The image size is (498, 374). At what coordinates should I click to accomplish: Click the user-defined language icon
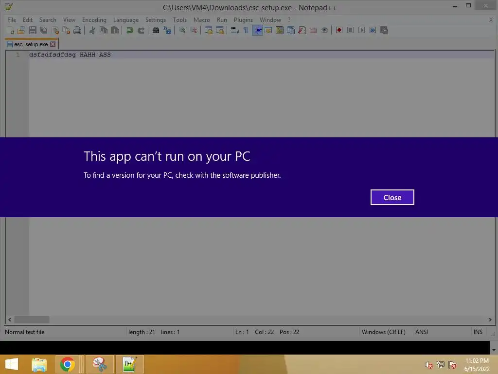point(268,30)
